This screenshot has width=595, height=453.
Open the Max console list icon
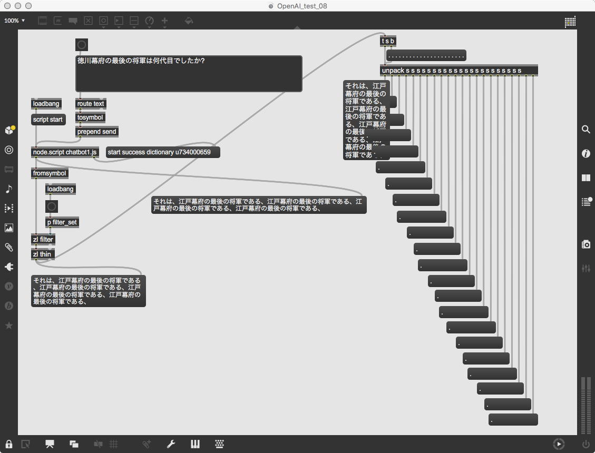point(586,201)
